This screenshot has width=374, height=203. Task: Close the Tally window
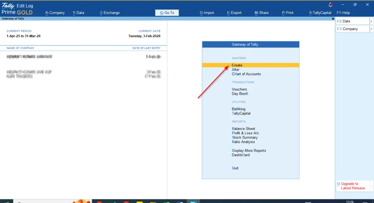coord(367,4)
